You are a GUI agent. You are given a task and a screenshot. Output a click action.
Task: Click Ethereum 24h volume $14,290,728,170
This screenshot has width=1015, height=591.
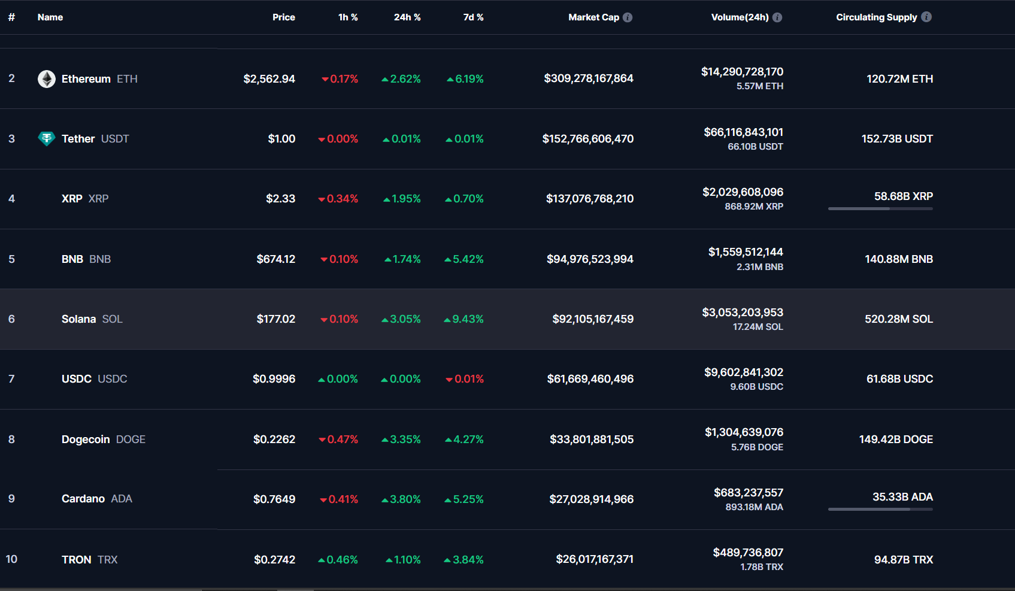[x=743, y=72]
